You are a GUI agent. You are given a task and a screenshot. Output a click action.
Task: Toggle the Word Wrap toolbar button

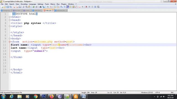[61, 7]
